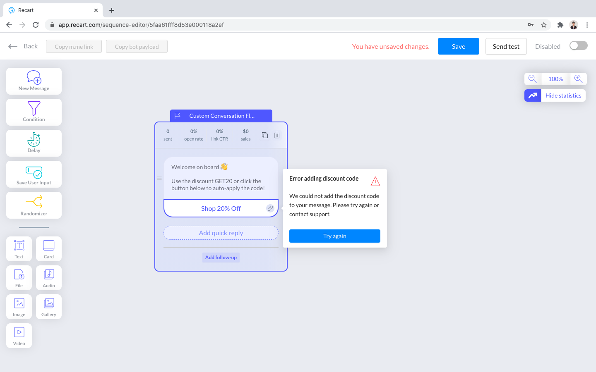Add a Condition block
This screenshot has width=596, height=372.
coord(34,112)
